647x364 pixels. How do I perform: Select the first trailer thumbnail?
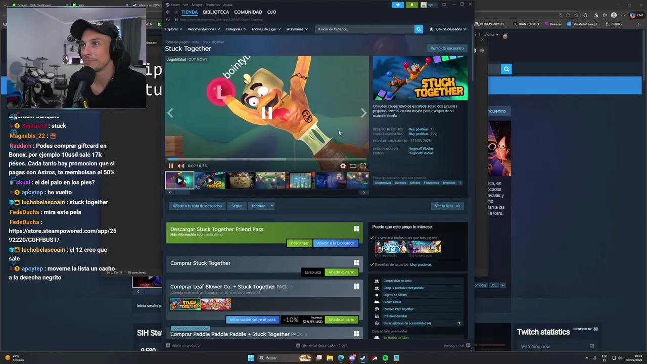(179, 180)
